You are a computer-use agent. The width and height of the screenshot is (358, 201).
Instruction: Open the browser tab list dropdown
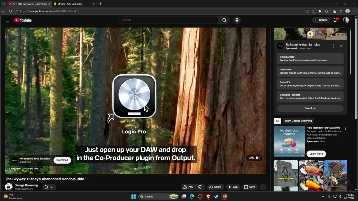(x=4, y=4)
